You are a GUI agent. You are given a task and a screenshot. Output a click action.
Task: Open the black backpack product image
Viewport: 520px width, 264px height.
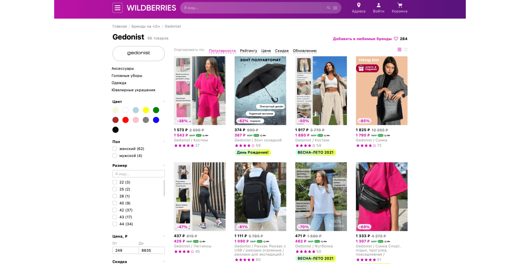pos(260,196)
